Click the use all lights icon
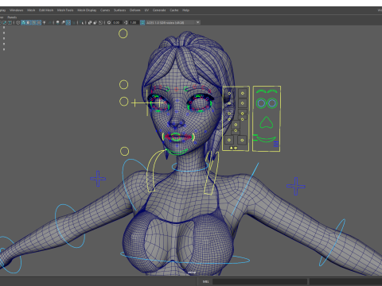 [44, 22]
